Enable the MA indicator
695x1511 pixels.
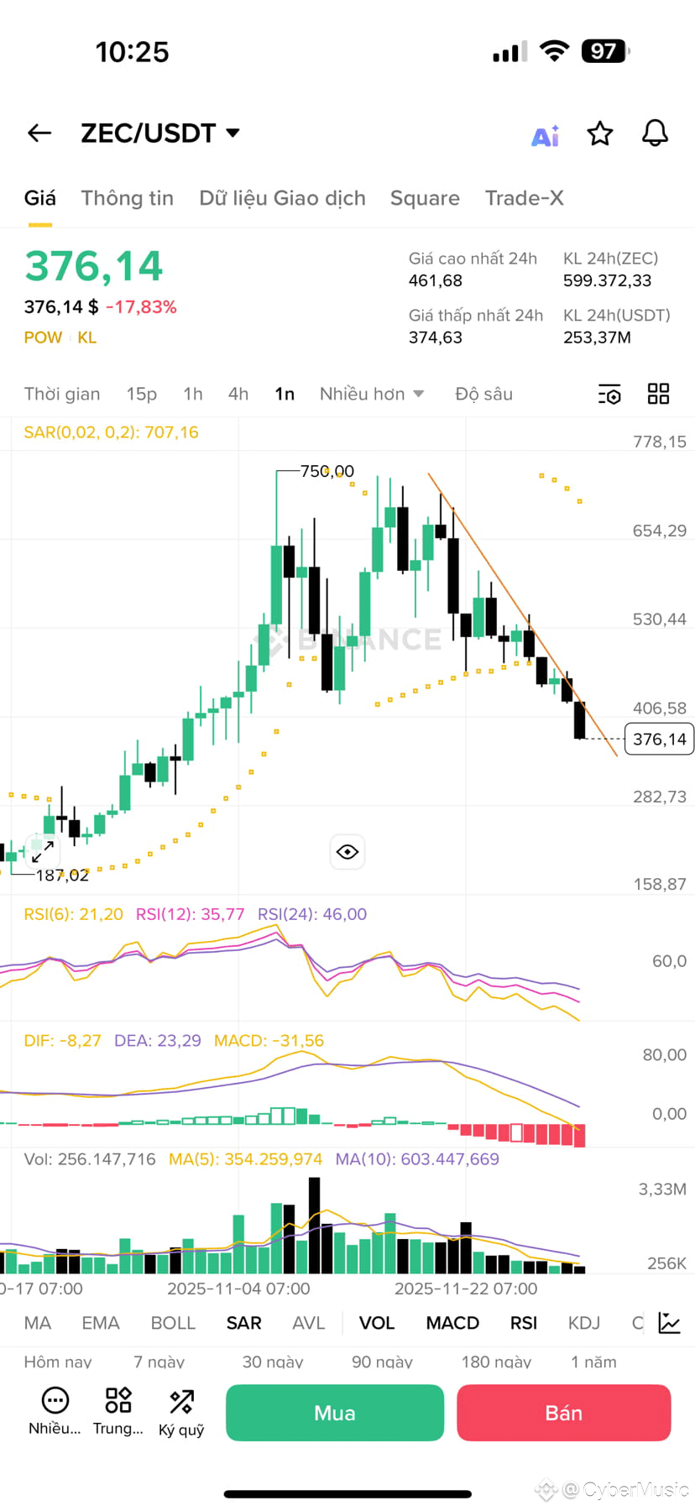pyautogui.click(x=38, y=1323)
